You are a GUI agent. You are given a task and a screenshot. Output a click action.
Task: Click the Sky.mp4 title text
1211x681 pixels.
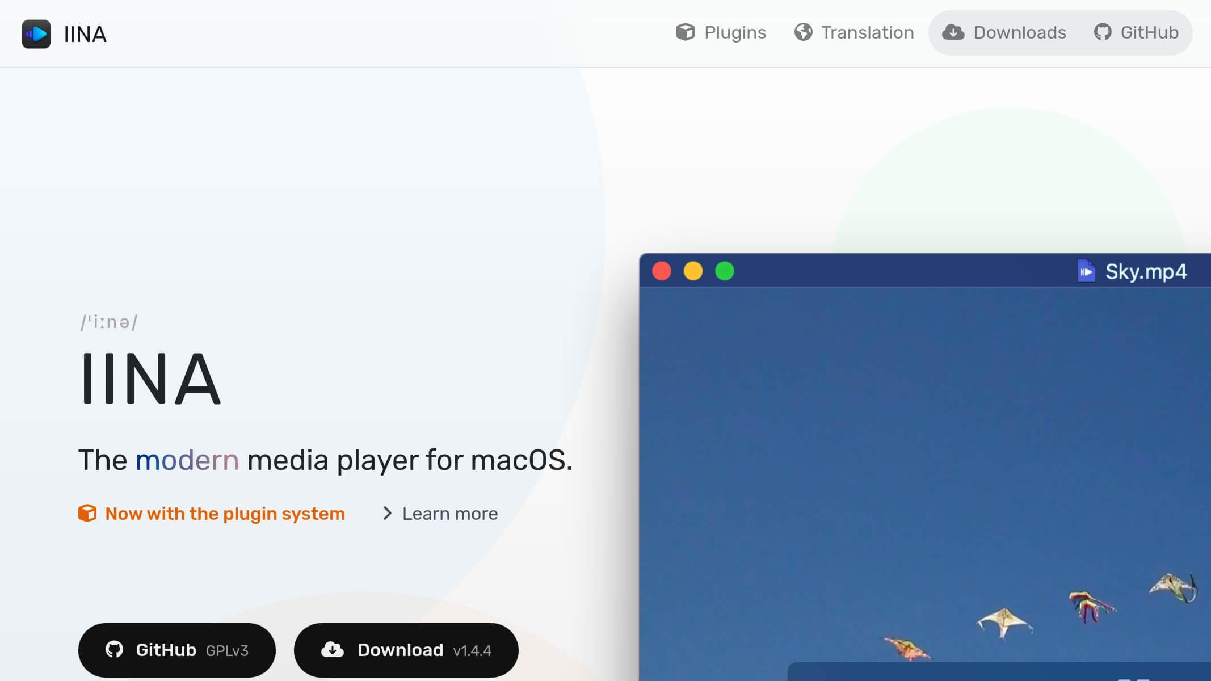click(x=1146, y=272)
